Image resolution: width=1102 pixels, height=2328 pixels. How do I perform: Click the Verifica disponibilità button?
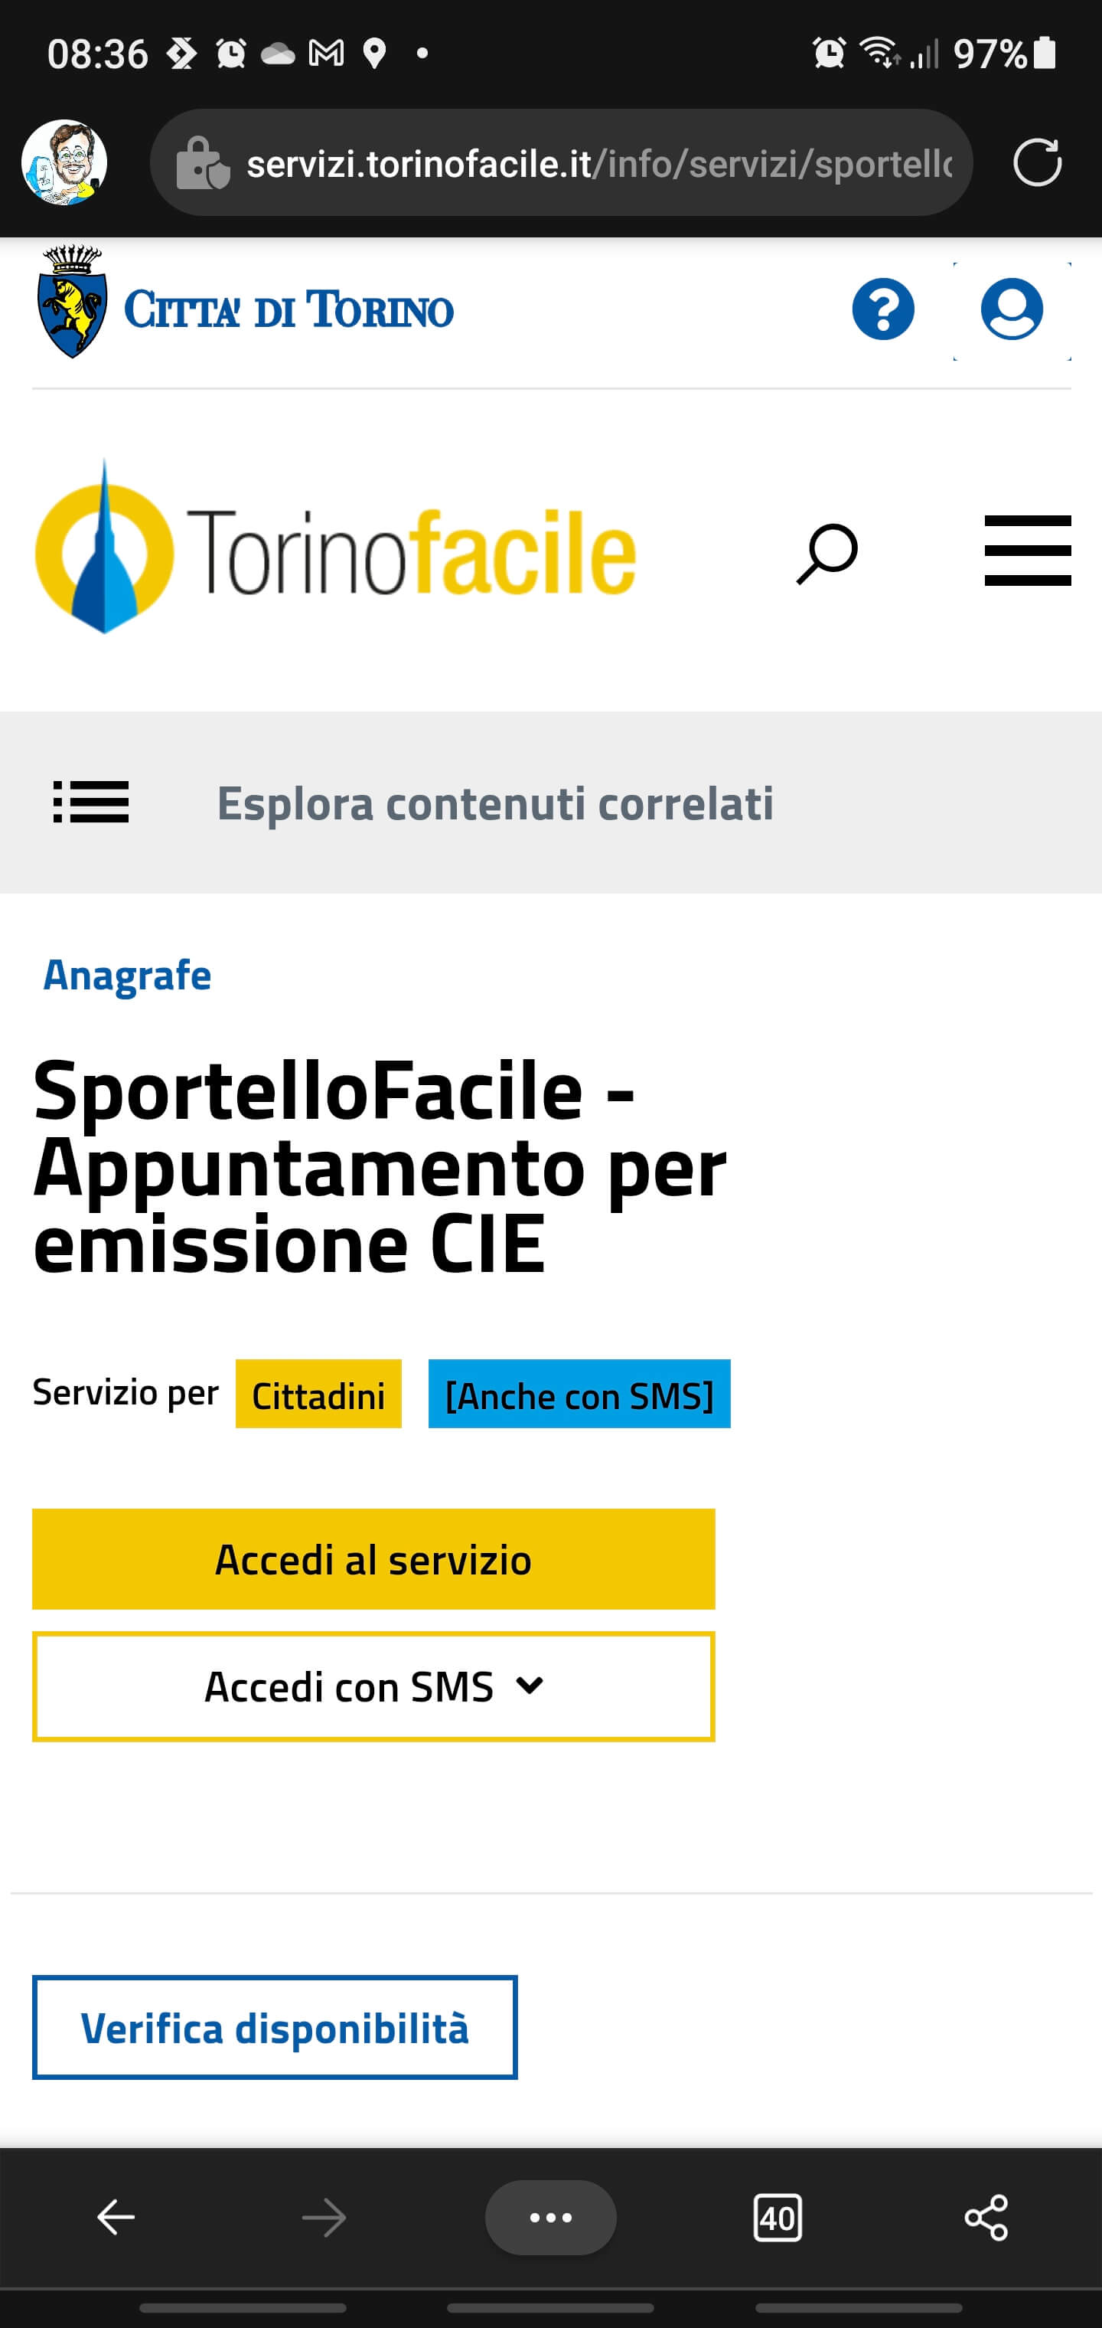point(275,2028)
